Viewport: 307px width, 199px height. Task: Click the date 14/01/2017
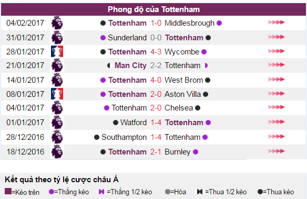(x=25, y=80)
